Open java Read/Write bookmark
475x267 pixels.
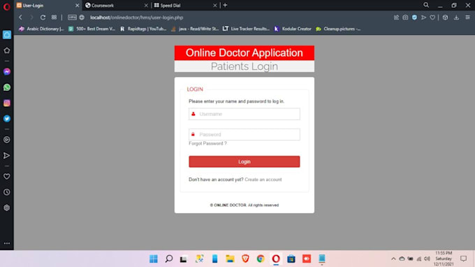[195, 29]
